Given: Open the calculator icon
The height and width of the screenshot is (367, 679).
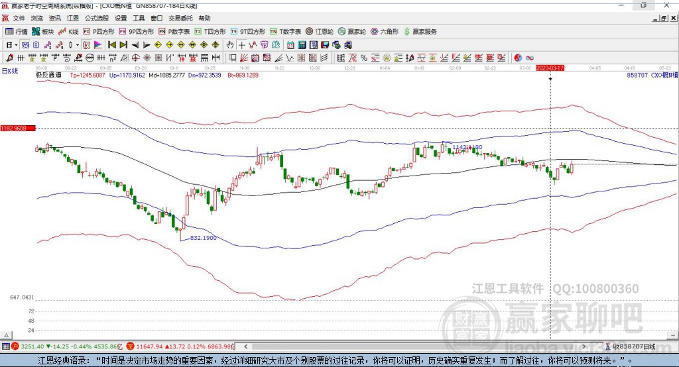Looking at the screenshot, I should pyautogui.click(x=302, y=45).
